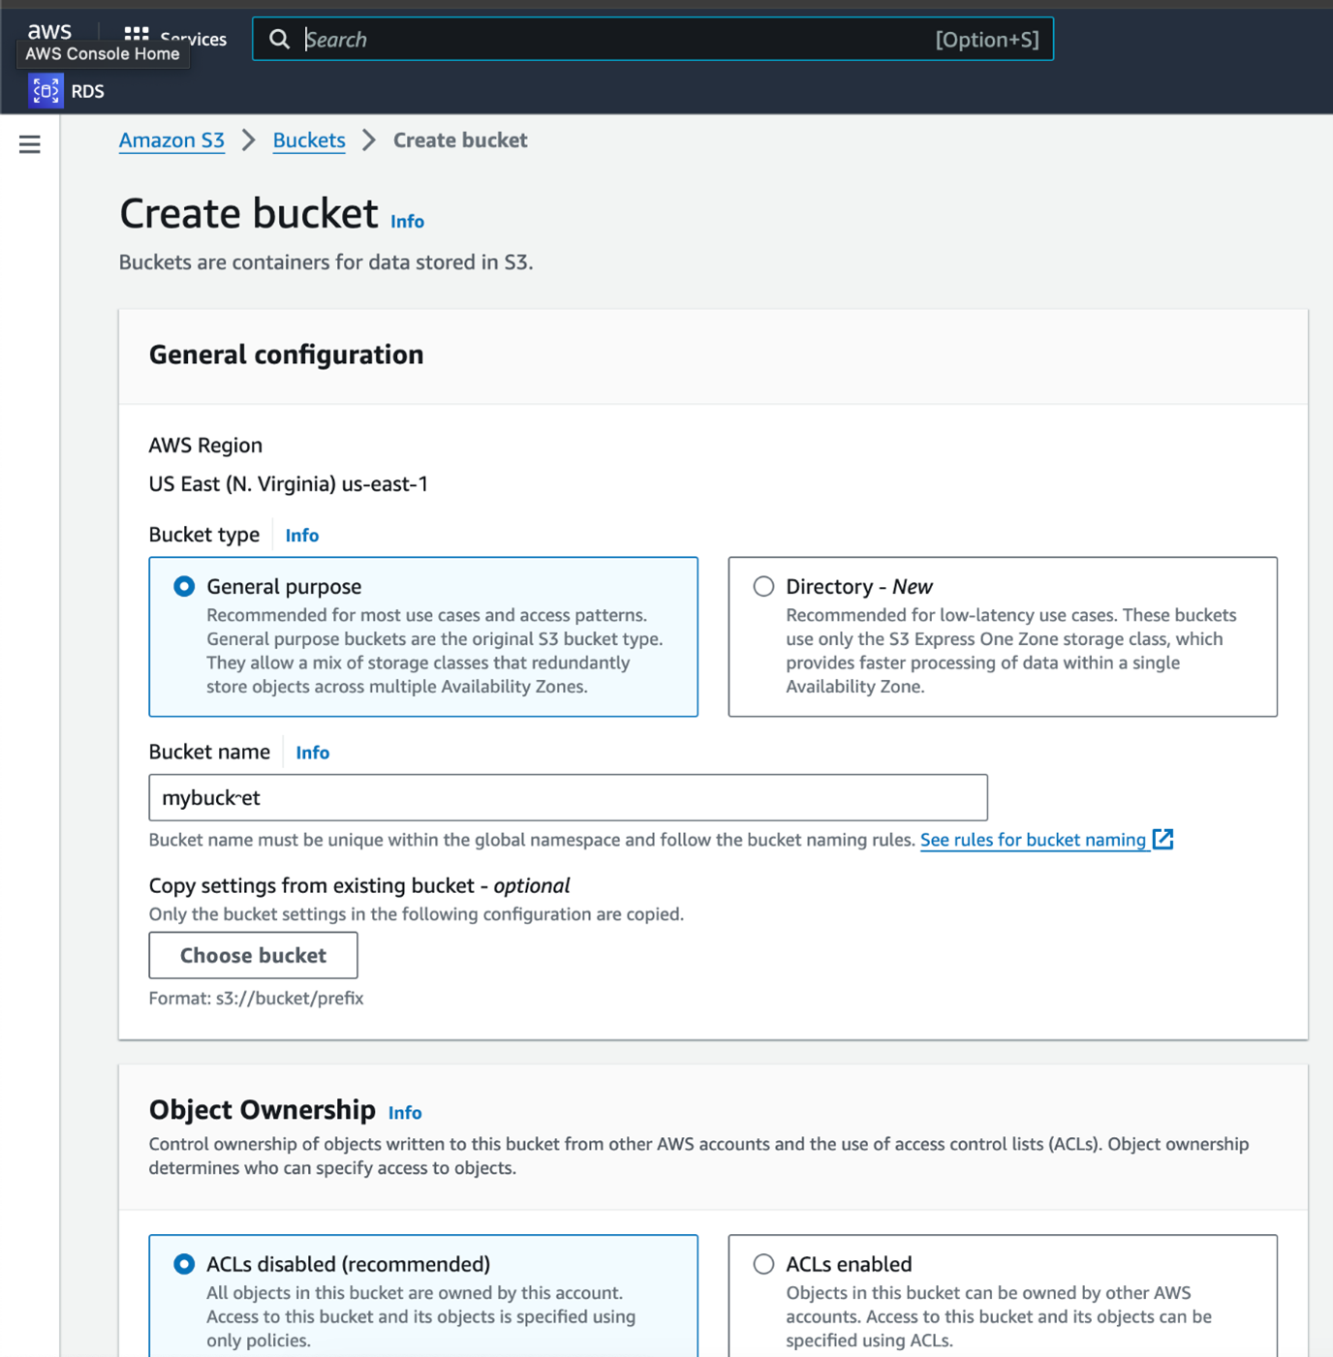
Task: Open the hamburger side navigation menu
Action: coord(30,144)
